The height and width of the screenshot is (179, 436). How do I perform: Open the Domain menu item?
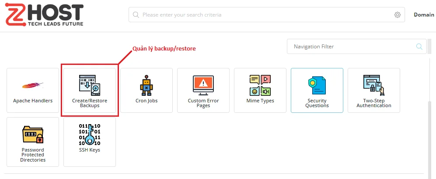[x=424, y=15]
